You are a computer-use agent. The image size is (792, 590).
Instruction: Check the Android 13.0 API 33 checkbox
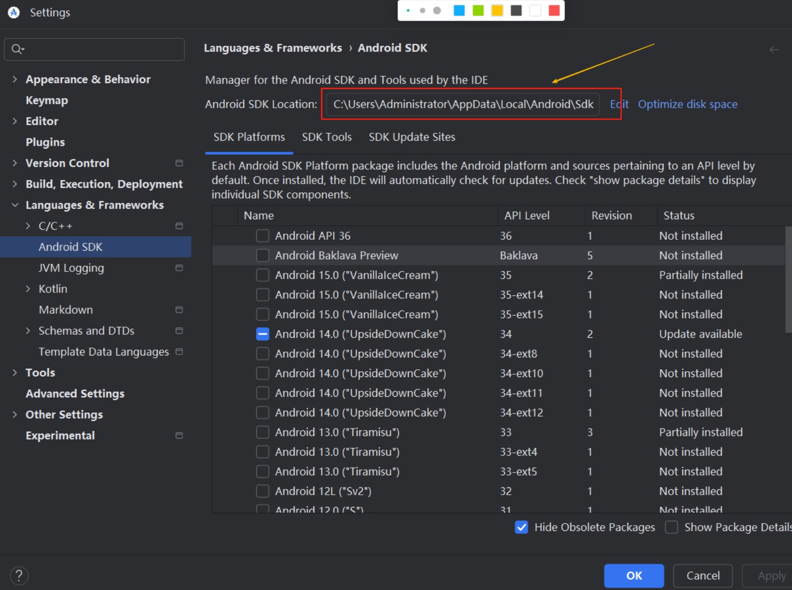[x=263, y=432]
